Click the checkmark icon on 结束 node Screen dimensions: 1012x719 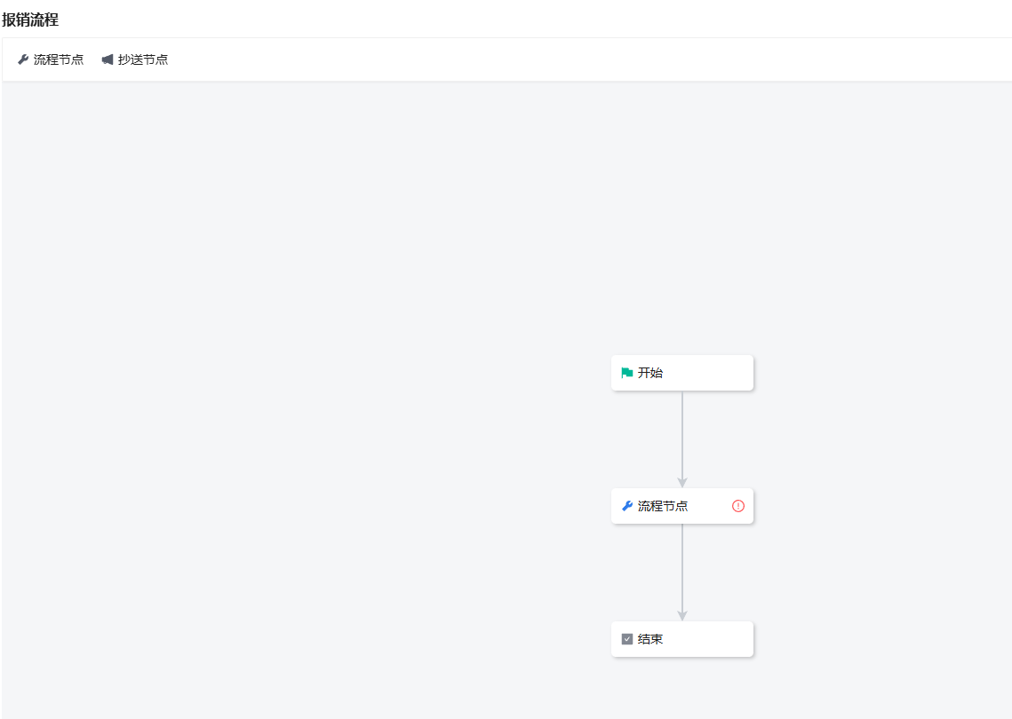click(x=627, y=639)
